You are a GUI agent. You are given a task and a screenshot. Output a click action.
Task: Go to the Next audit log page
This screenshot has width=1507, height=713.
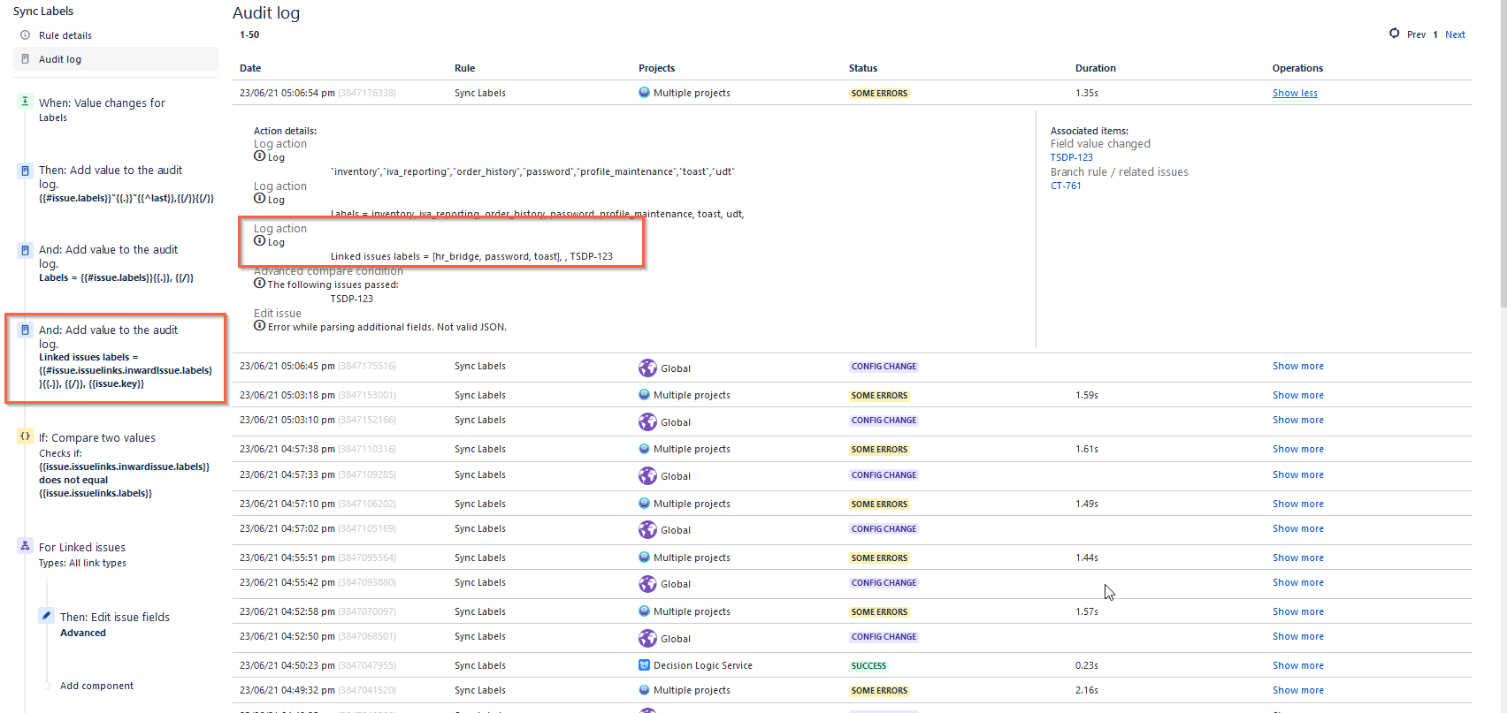pos(1455,34)
